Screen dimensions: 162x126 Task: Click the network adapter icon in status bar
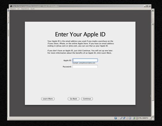(x=124, y=118)
